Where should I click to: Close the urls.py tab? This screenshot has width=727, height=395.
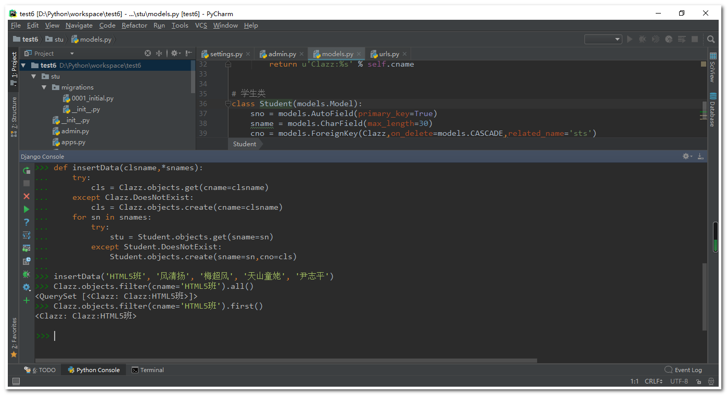405,54
